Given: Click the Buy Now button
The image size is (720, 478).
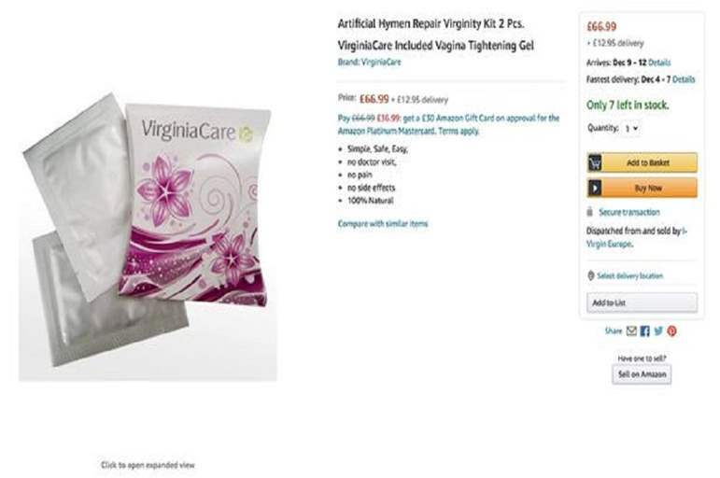Looking at the screenshot, I should 642,188.
